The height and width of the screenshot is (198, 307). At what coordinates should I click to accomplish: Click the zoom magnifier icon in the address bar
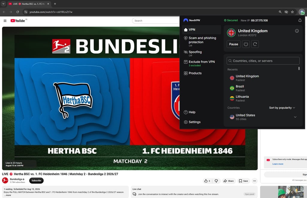coord(280,12)
